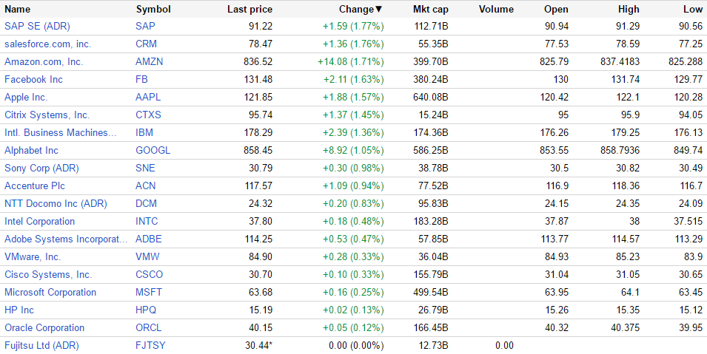This screenshot has height=354, width=707.
Task: Sort table by Change column arrow
Action: click(379, 10)
